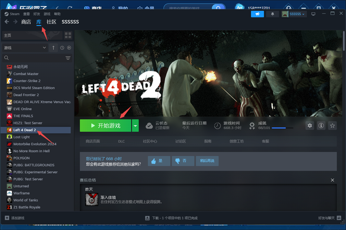Toggle show ready-to-play games filter
The height and width of the screenshot is (230, 346).
[x=69, y=48]
